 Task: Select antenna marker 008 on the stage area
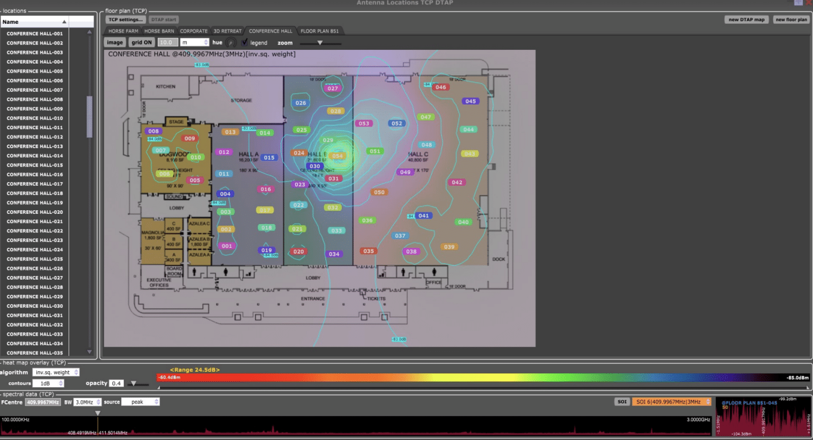click(x=153, y=131)
